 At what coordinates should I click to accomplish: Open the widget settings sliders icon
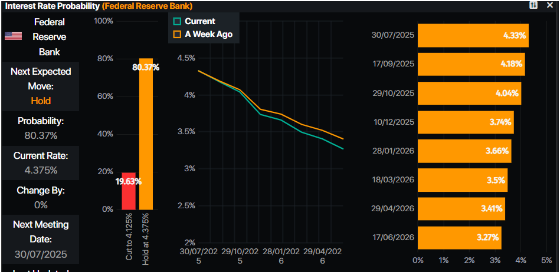click(x=534, y=5)
